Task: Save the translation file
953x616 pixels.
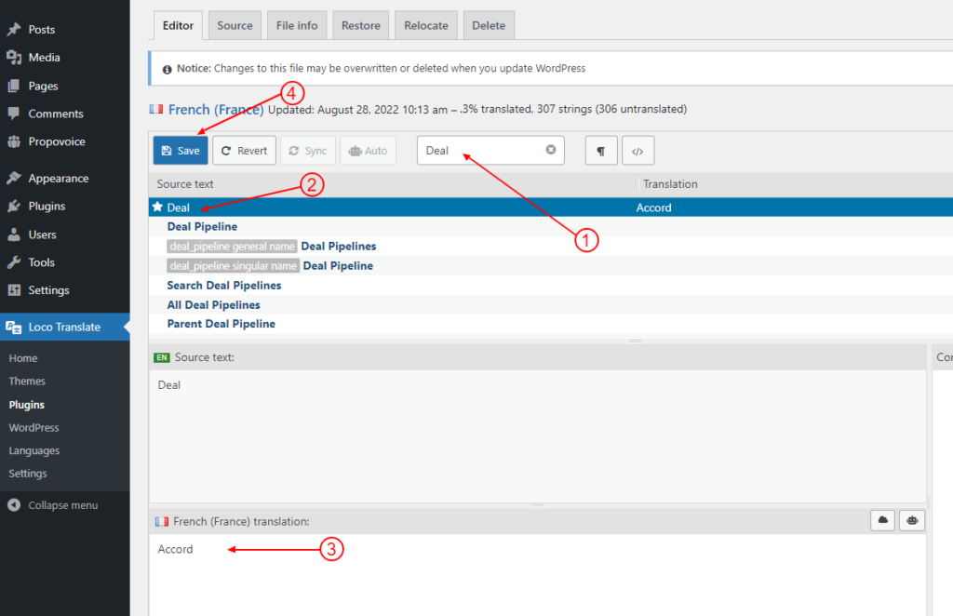Action: pyautogui.click(x=181, y=151)
